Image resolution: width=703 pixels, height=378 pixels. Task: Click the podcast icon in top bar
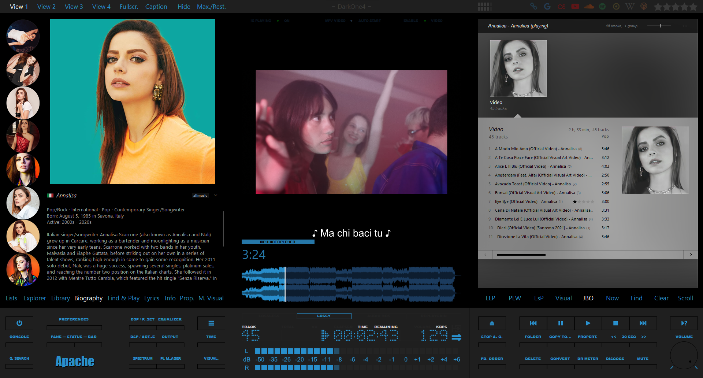(644, 6)
